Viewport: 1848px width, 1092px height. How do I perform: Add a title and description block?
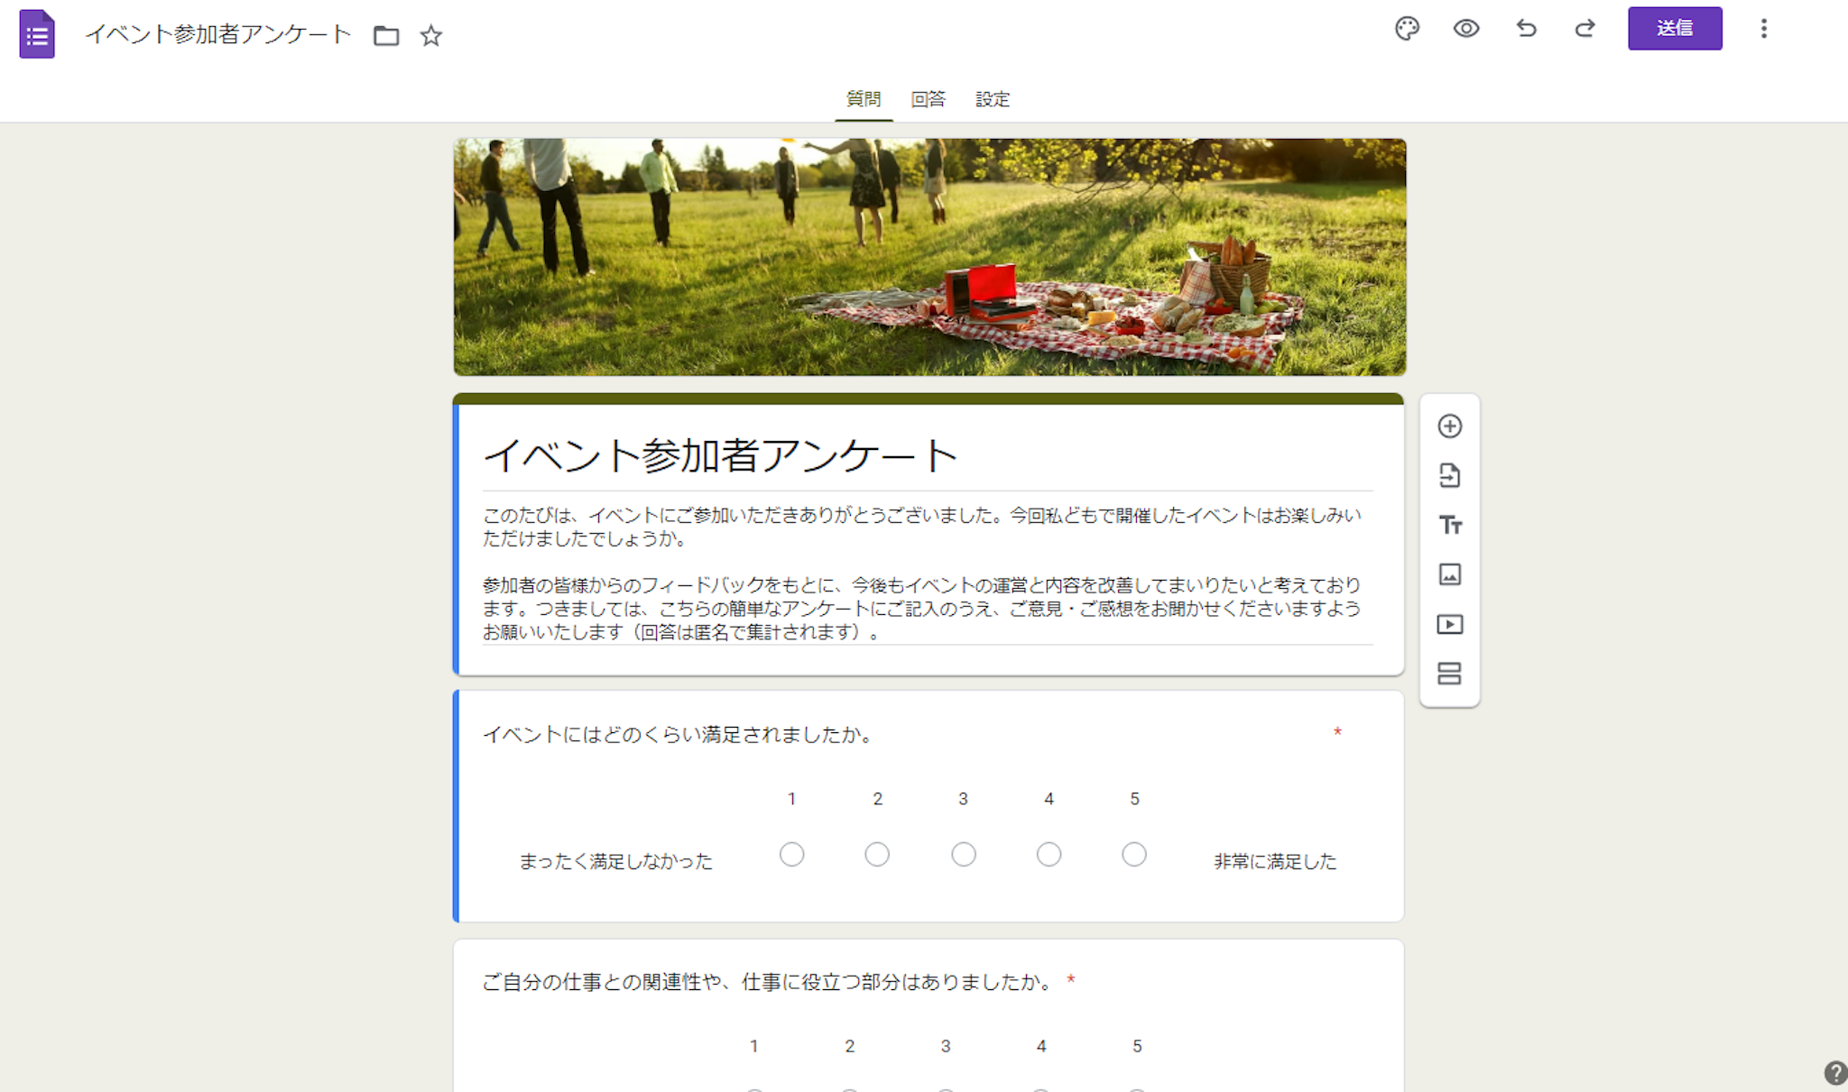[1449, 525]
